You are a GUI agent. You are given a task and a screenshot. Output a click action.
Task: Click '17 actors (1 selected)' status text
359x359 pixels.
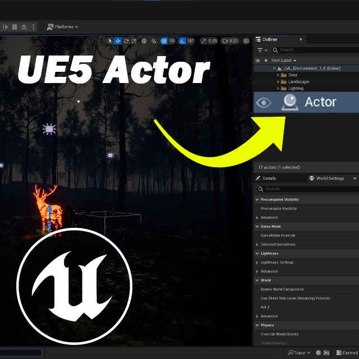(279, 167)
